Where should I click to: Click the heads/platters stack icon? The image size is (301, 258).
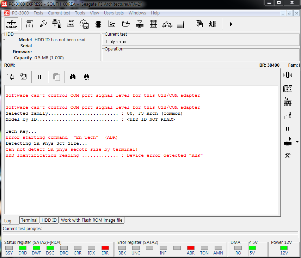(139, 24)
